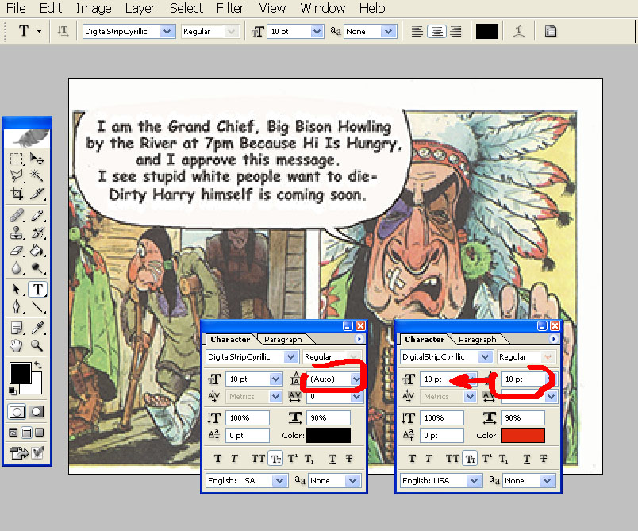
Task: Open the font family dropdown in options bar
Action: 167,31
